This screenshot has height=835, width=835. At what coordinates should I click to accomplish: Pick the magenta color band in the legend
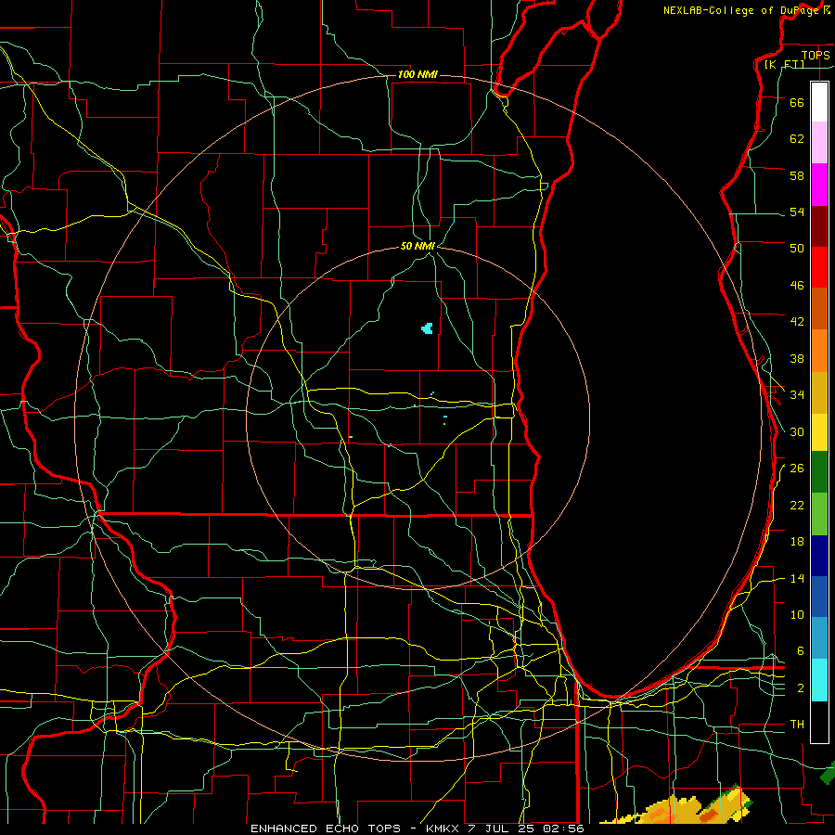point(819,185)
